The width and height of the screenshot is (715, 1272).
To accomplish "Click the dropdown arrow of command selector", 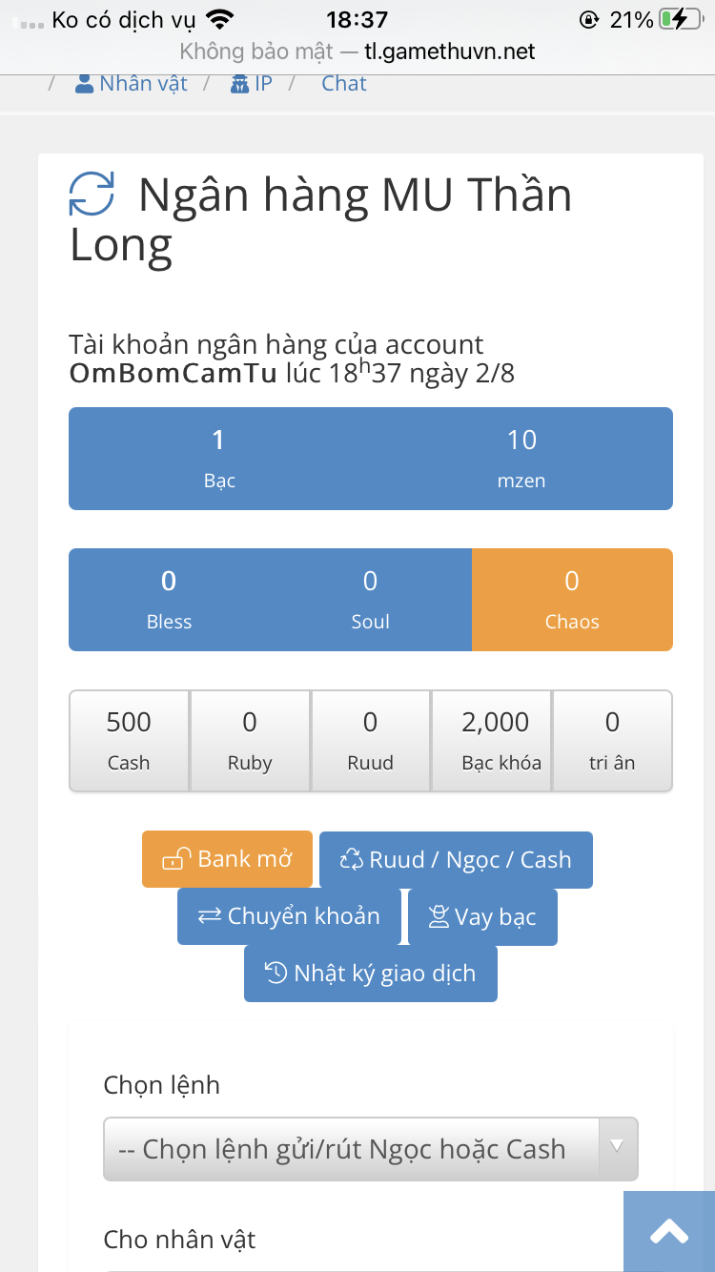I will click(617, 1147).
